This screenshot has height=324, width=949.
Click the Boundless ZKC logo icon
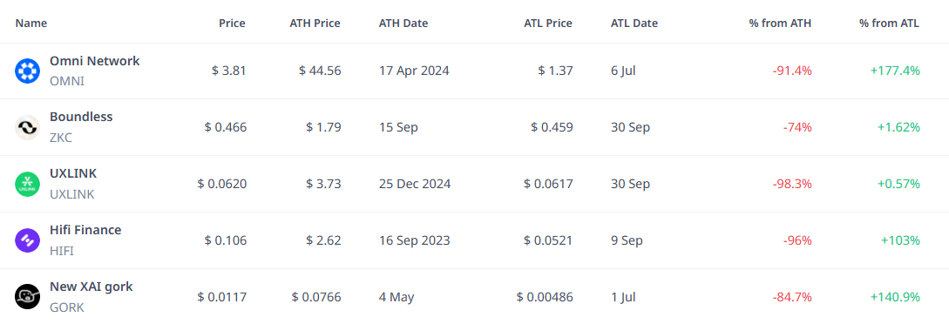point(27,127)
